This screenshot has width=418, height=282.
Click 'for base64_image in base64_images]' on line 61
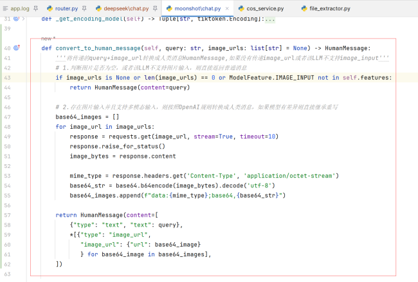[147, 254]
